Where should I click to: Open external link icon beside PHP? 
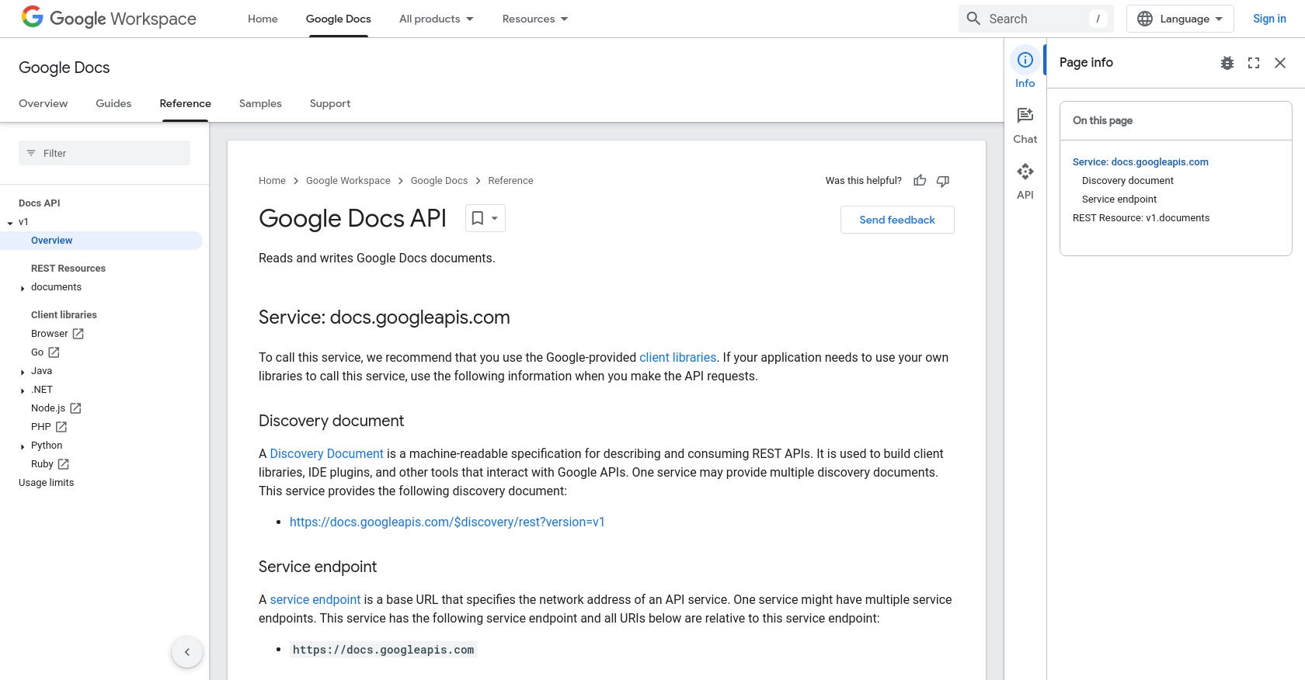tap(61, 427)
